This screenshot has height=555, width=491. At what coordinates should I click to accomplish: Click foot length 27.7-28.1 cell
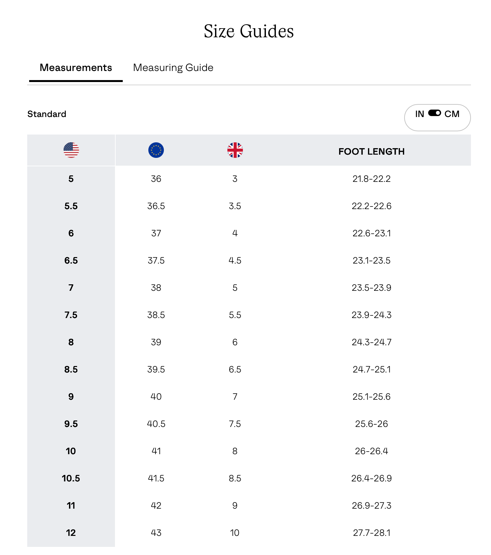point(371,533)
